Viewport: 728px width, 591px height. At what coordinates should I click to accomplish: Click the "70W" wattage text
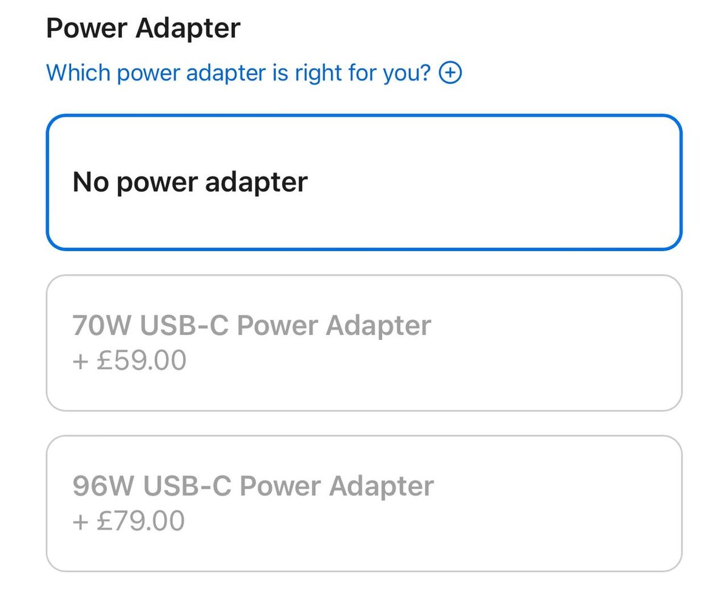(x=101, y=326)
